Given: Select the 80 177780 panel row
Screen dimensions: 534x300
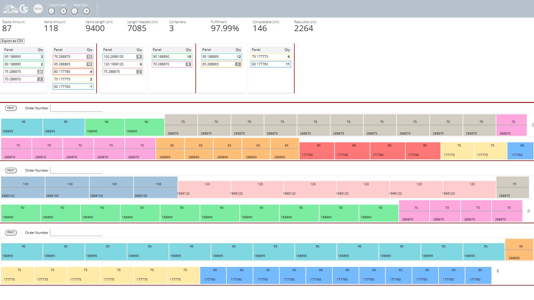Looking at the screenshot, I should (73, 72).
